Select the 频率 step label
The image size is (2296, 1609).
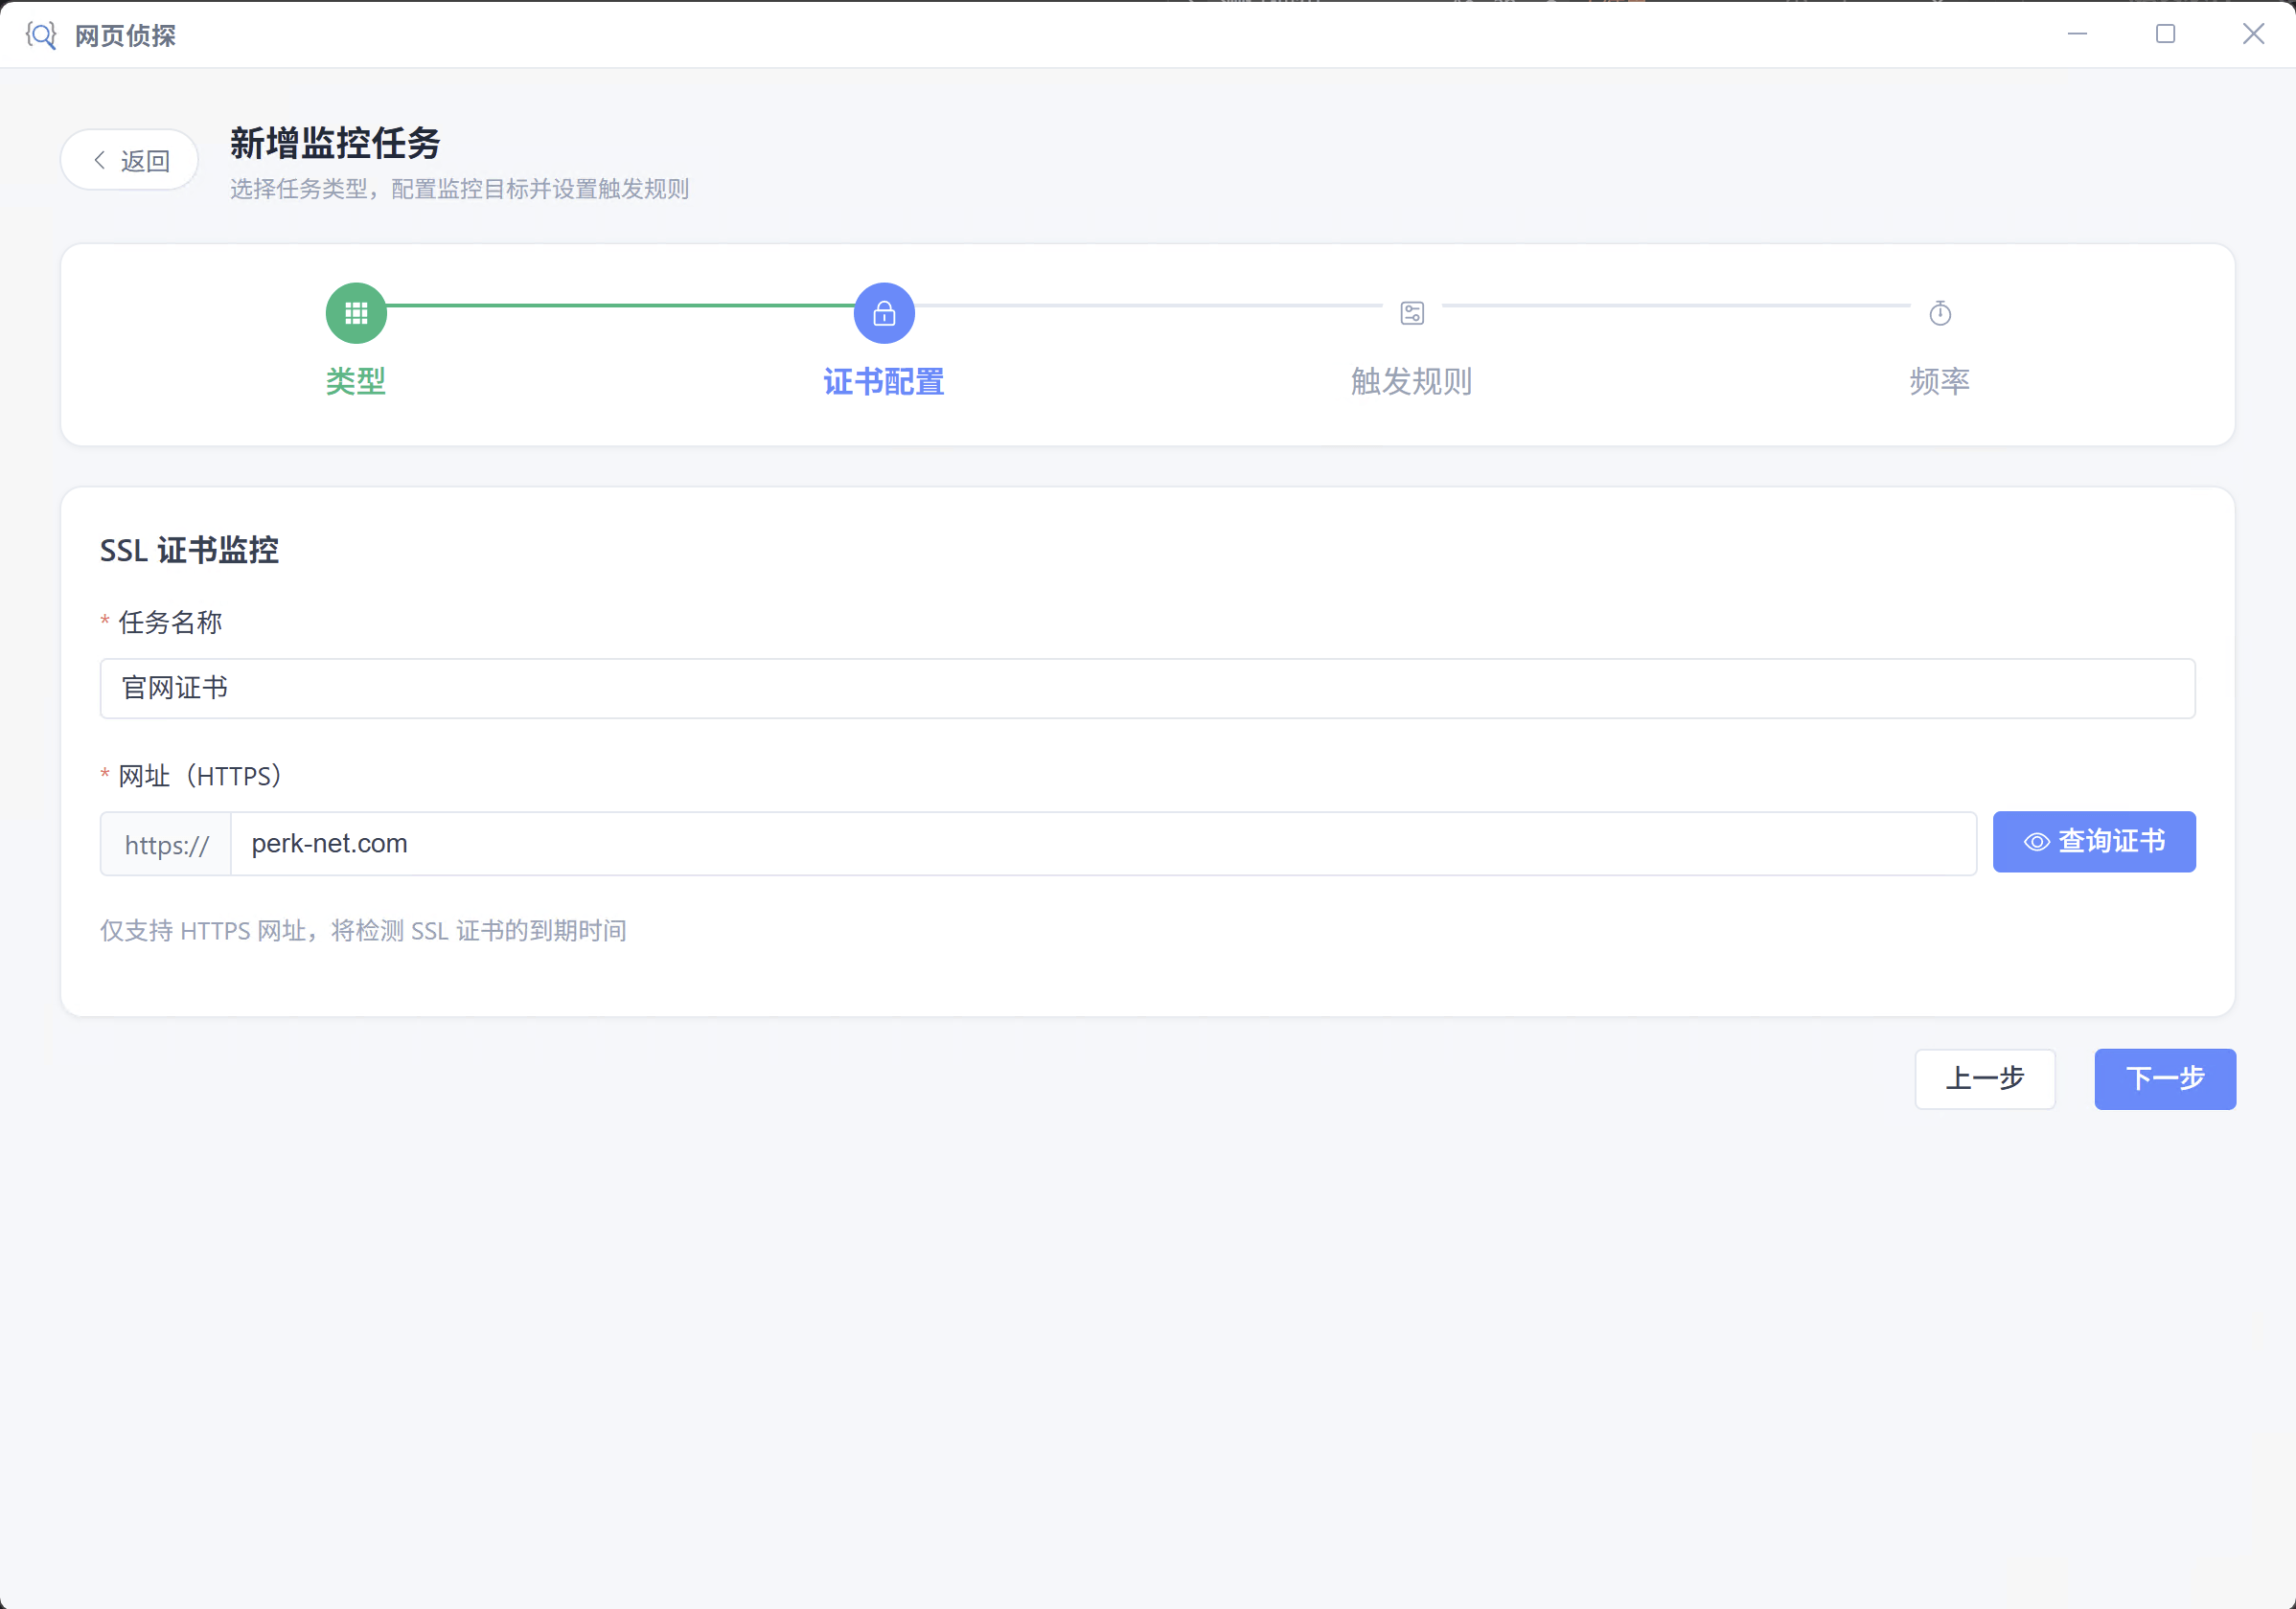[1940, 381]
